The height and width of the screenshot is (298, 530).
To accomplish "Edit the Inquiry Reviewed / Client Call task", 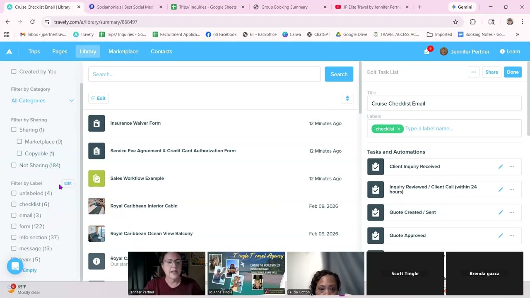I will pos(501,190).
